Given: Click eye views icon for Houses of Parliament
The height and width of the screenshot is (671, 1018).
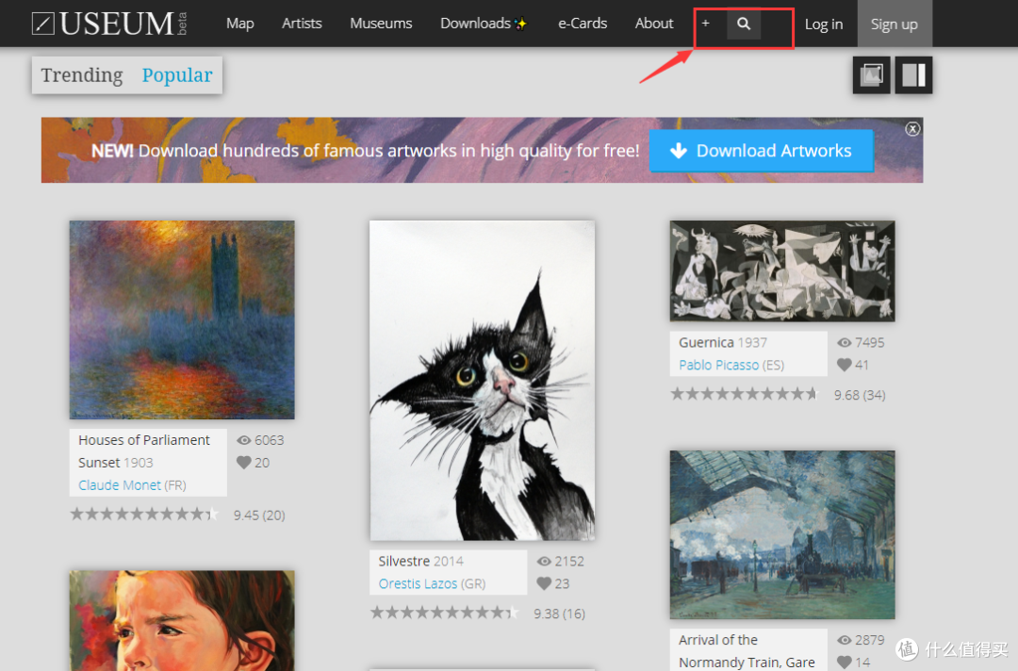Looking at the screenshot, I should (243, 440).
